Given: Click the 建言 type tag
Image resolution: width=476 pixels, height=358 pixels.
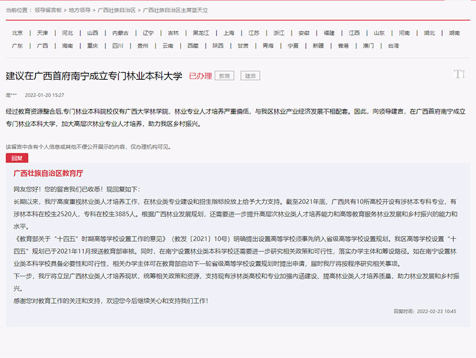Looking at the screenshot, I should click(250, 76).
